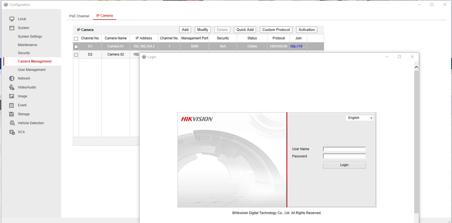Click the Camera 01 name cell
The width and height of the screenshot is (452, 223).
click(116, 46)
